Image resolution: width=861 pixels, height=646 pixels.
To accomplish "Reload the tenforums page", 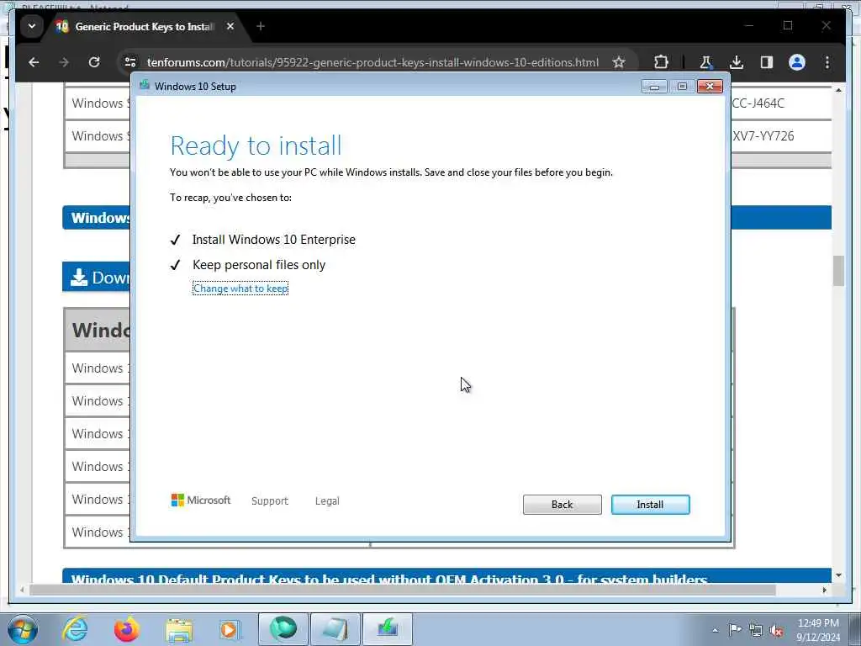I will click(94, 62).
